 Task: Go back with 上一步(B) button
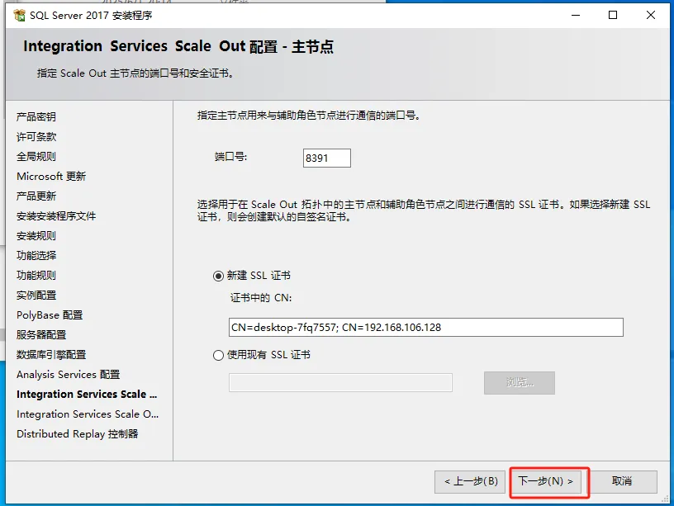click(470, 481)
